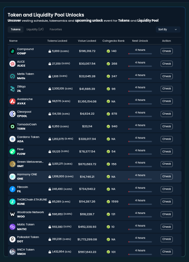Click Check button for Avalanche
Screen dimensions: 189x262
click(x=167, y=101)
